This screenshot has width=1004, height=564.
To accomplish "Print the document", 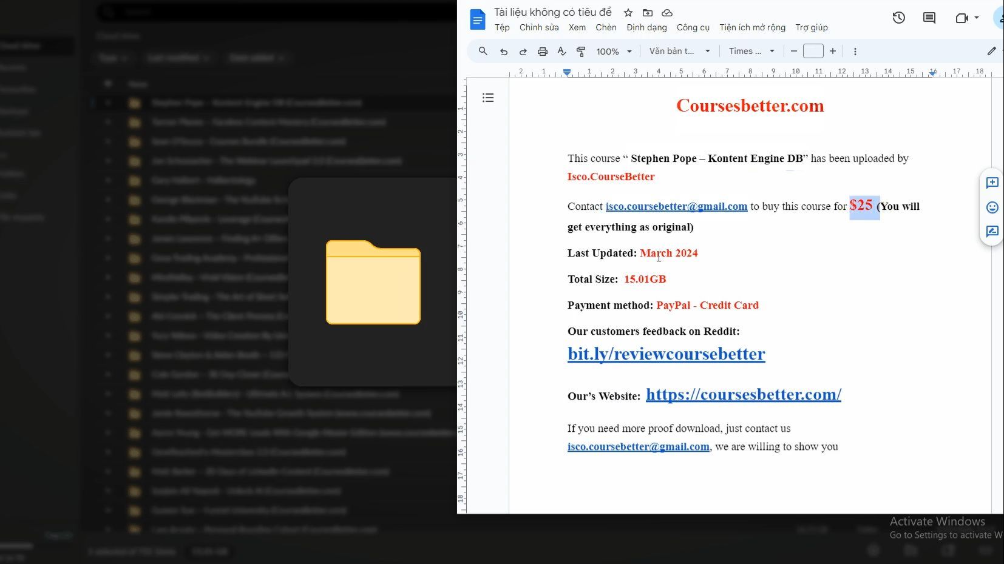I will point(543,52).
